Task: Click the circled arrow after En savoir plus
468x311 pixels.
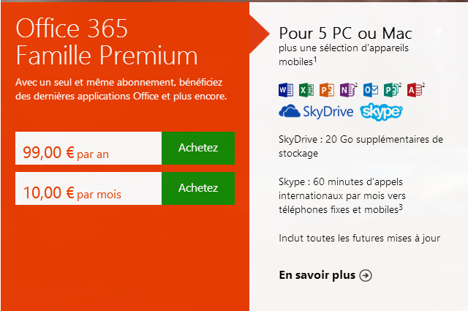Action: [366, 275]
